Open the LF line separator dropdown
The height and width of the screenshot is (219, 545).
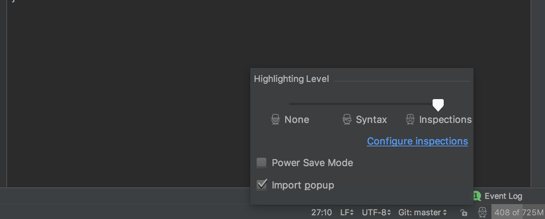[347, 213]
